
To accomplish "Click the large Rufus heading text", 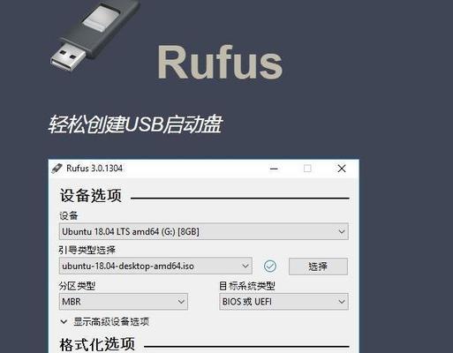I will click(220, 63).
